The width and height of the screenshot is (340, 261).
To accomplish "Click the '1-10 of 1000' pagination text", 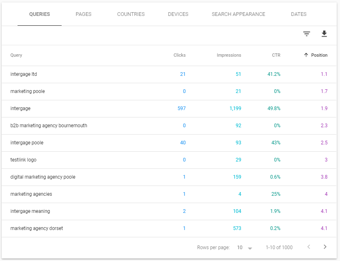I will pyautogui.click(x=279, y=248).
